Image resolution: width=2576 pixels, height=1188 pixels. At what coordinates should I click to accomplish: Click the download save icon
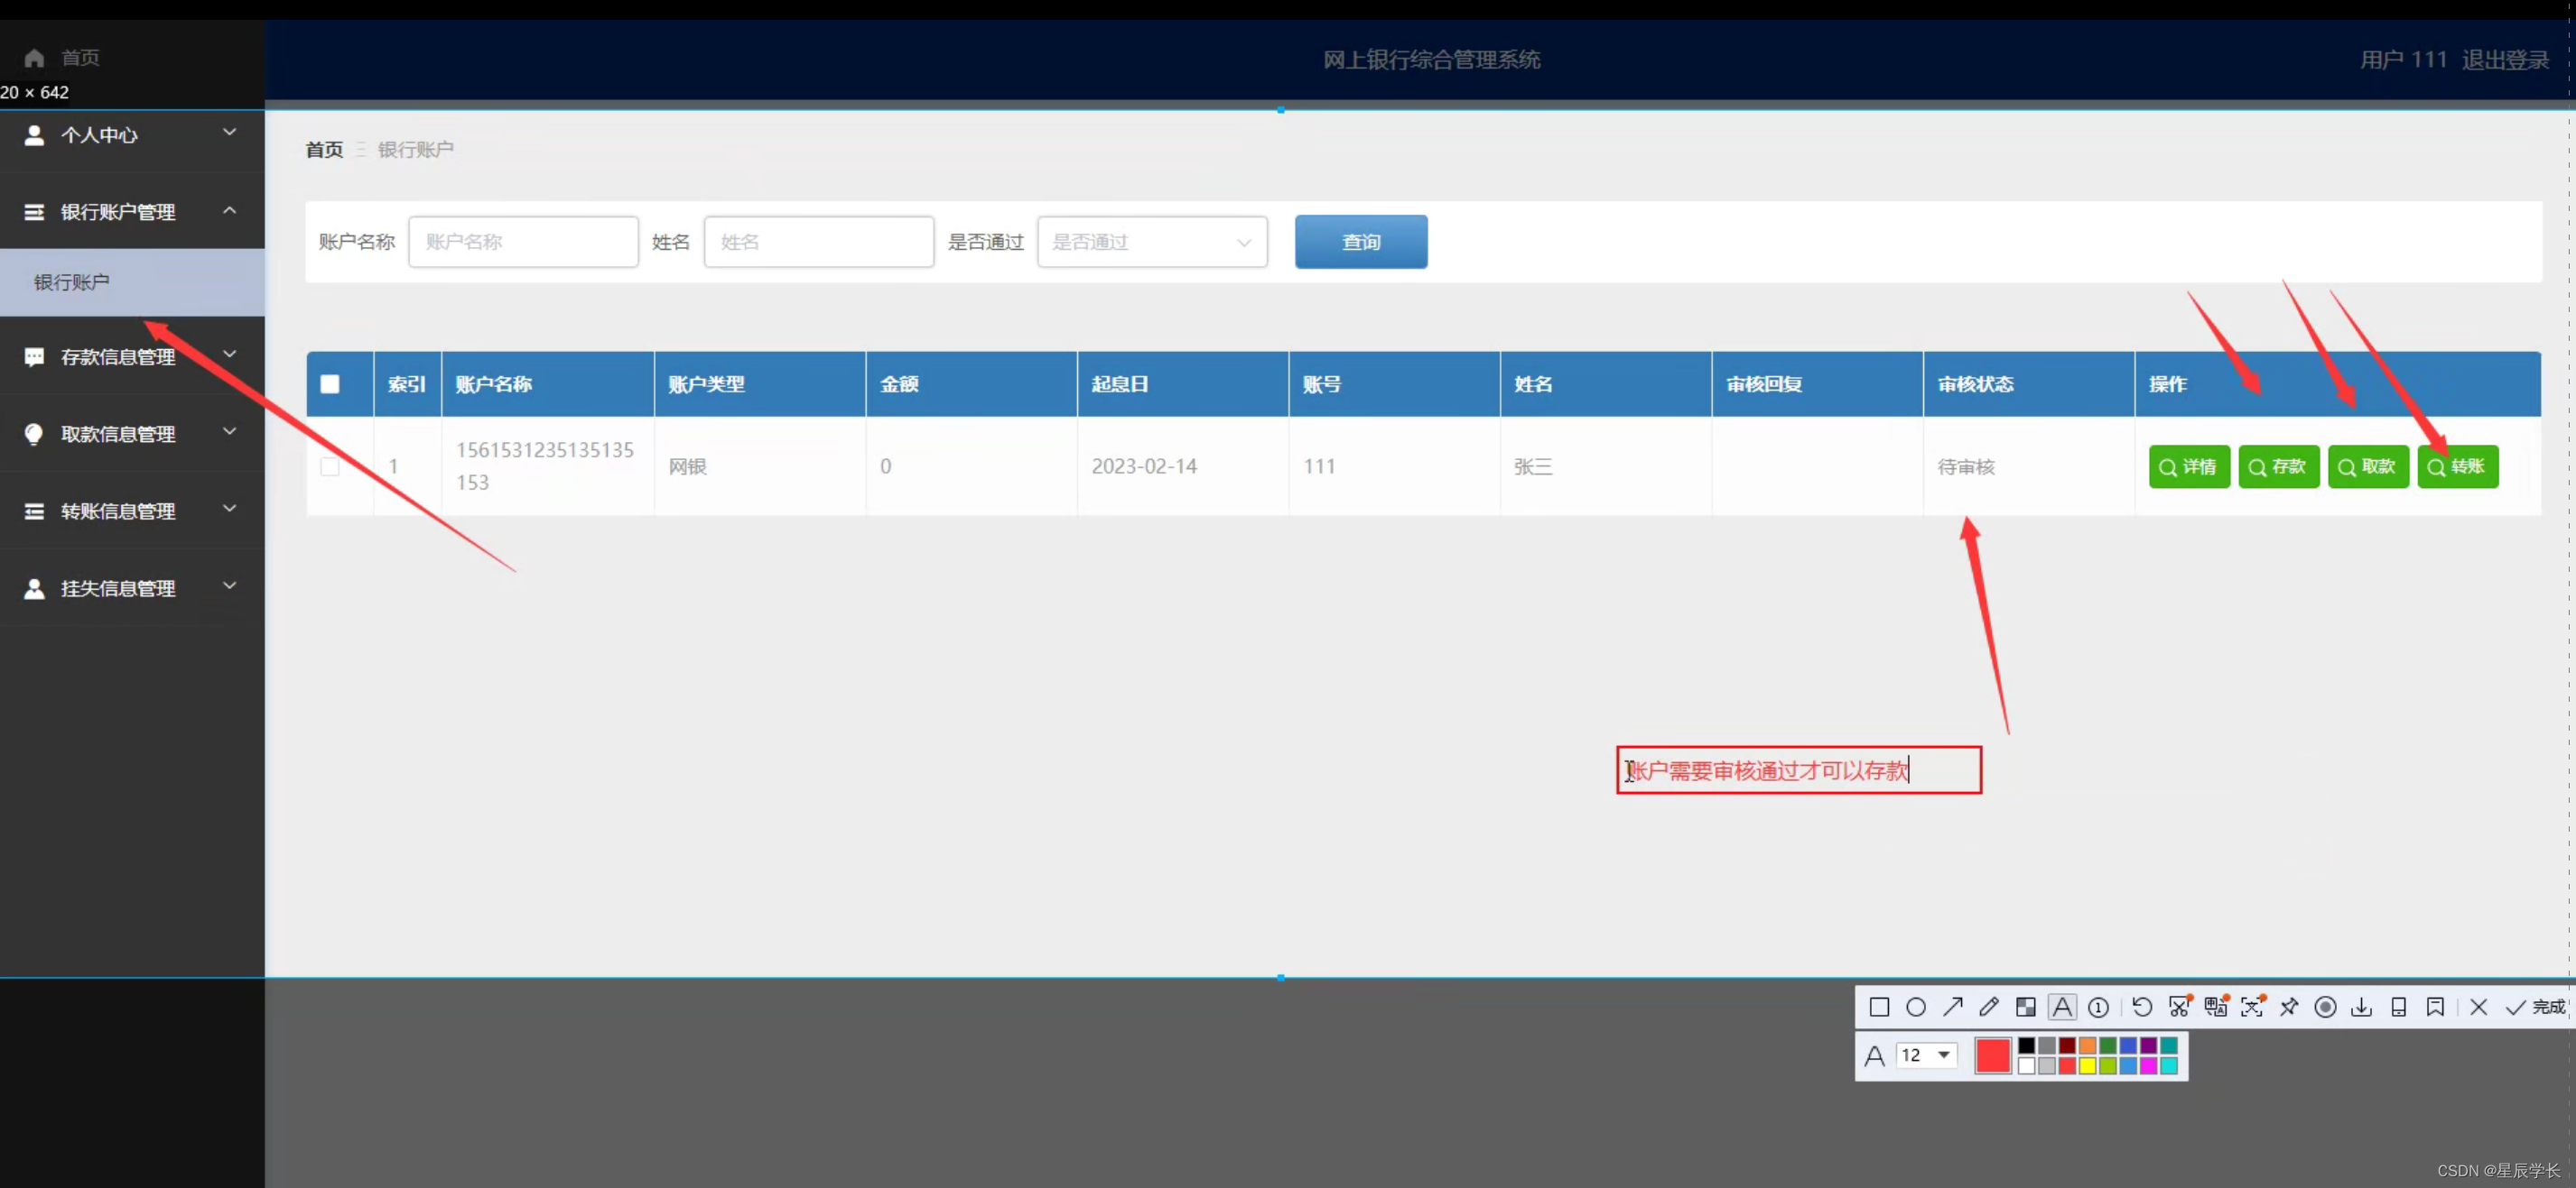[x=2361, y=1008]
